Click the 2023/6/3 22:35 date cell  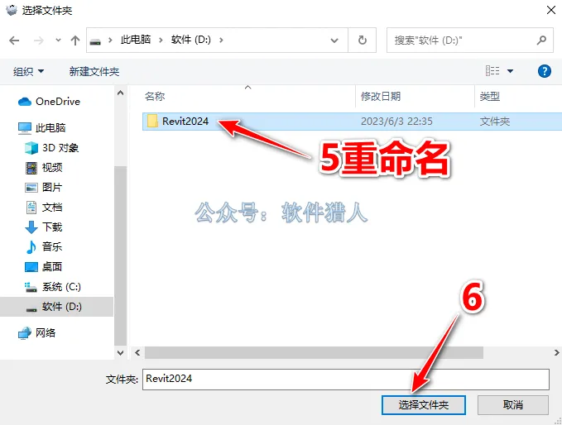click(396, 122)
